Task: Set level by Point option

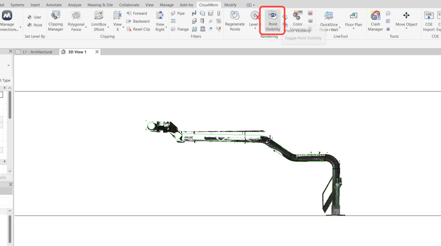Action: tap(35, 25)
